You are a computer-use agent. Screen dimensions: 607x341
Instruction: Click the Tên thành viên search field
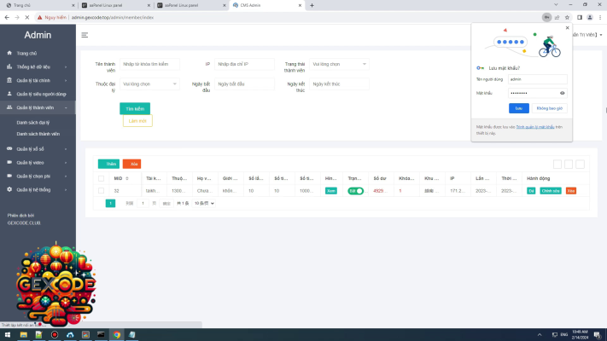click(x=149, y=64)
